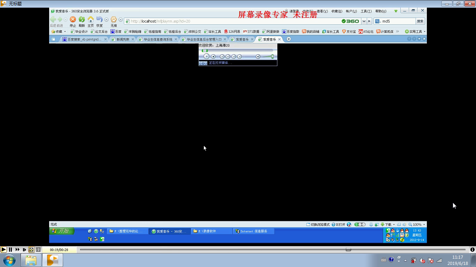476x267 pixels.
Task: Click the browser Back arrow
Action: (x=53, y=19)
